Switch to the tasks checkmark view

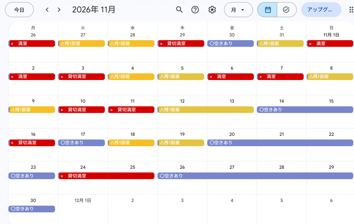[x=287, y=10]
